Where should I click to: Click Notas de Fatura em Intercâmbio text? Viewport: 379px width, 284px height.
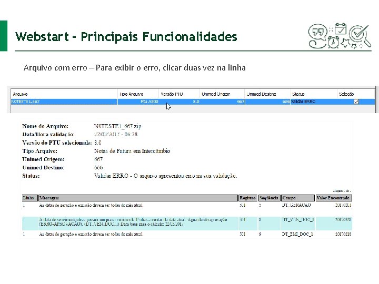pyautogui.click(x=132, y=151)
